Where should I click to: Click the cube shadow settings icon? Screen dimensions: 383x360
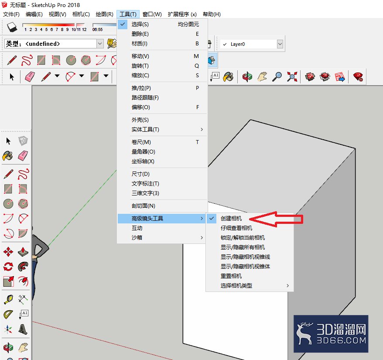point(12,27)
